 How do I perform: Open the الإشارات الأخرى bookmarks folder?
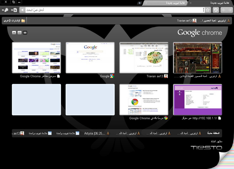[x=14, y=21]
